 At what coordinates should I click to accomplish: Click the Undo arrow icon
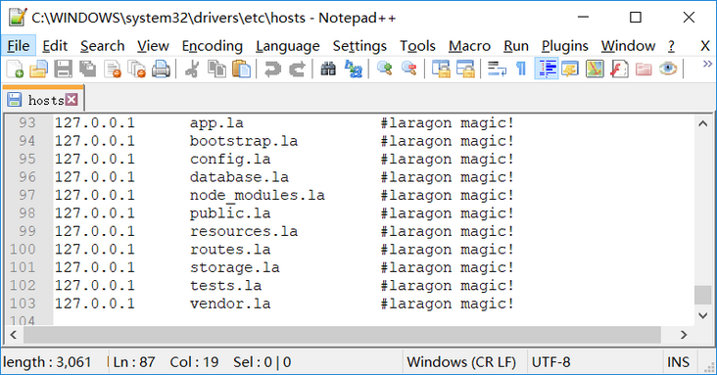[272, 70]
